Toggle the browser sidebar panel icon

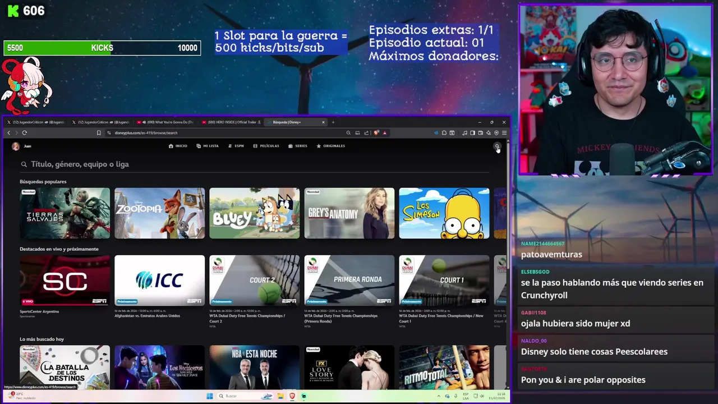(472, 133)
